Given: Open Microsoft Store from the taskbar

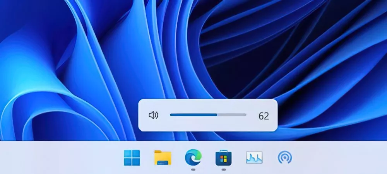Looking at the screenshot, I should 224,158.
